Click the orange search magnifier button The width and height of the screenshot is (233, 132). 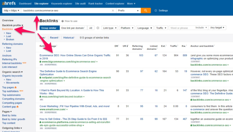pos(146,10)
